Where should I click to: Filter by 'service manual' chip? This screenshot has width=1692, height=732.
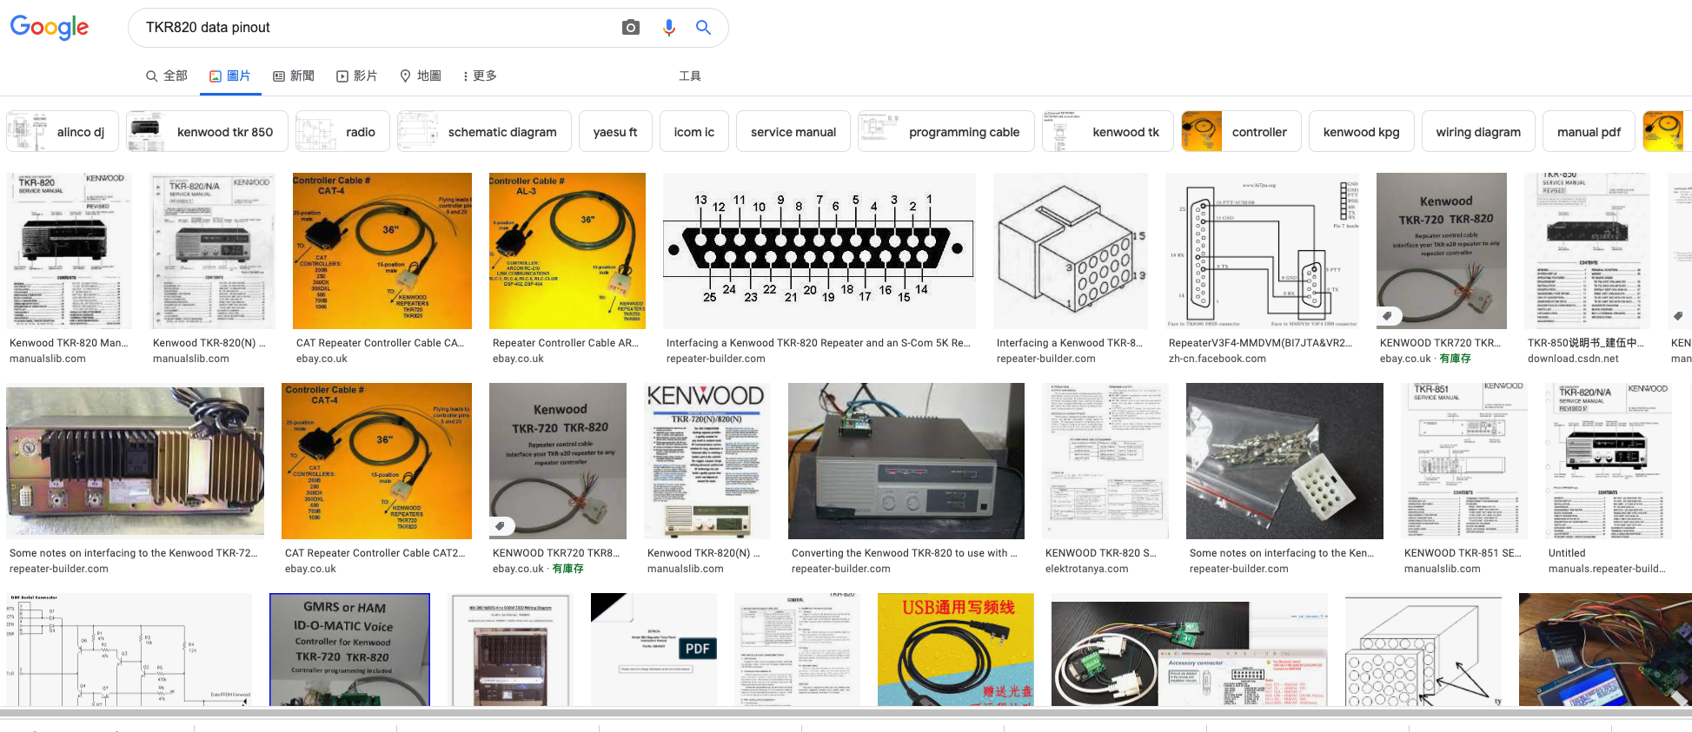[793, 131]
